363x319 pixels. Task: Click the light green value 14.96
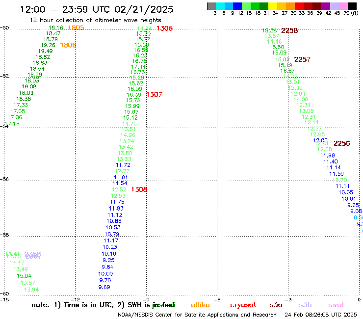128,135
